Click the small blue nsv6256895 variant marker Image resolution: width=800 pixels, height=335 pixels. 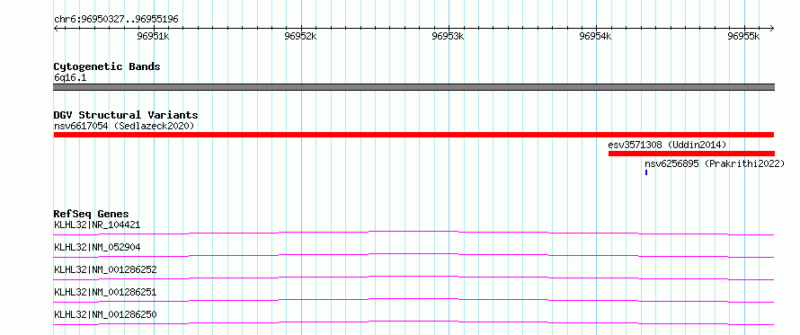click(646, 172)
